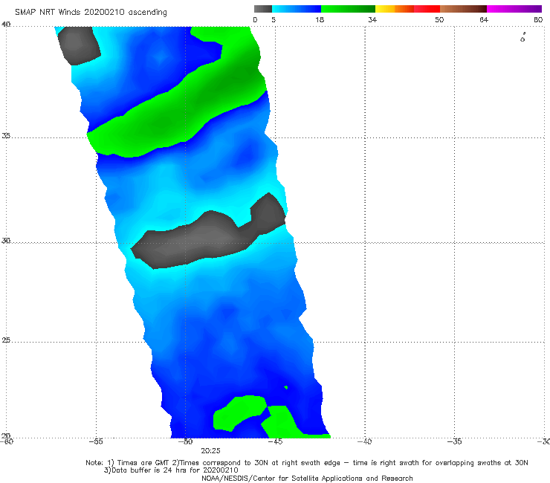550x483 pixels.
Task: Click the swath time label '20:25'
Action: click(210, 451)
